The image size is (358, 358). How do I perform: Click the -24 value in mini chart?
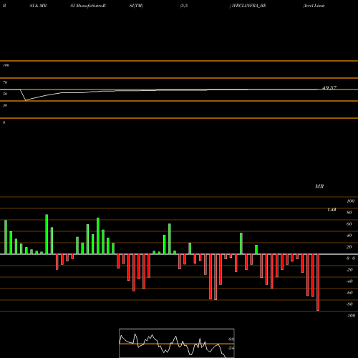click(231, 348)
